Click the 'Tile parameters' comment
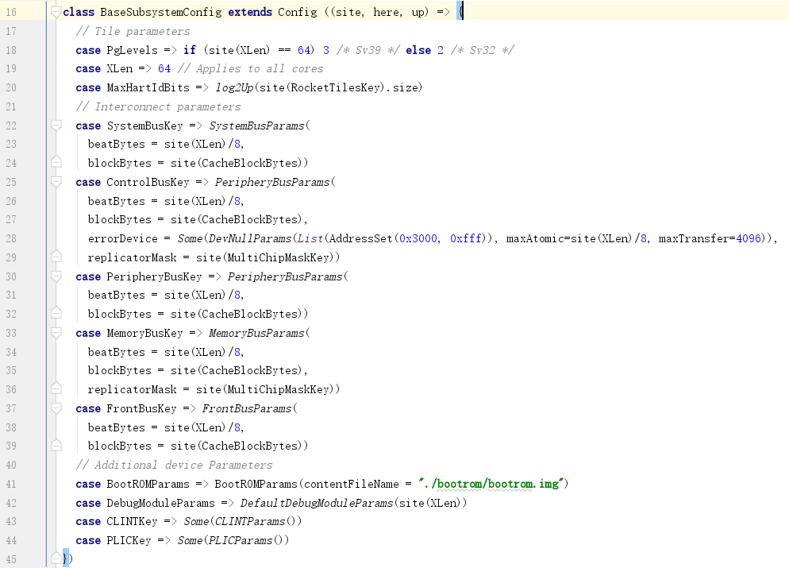 (133, 31)
